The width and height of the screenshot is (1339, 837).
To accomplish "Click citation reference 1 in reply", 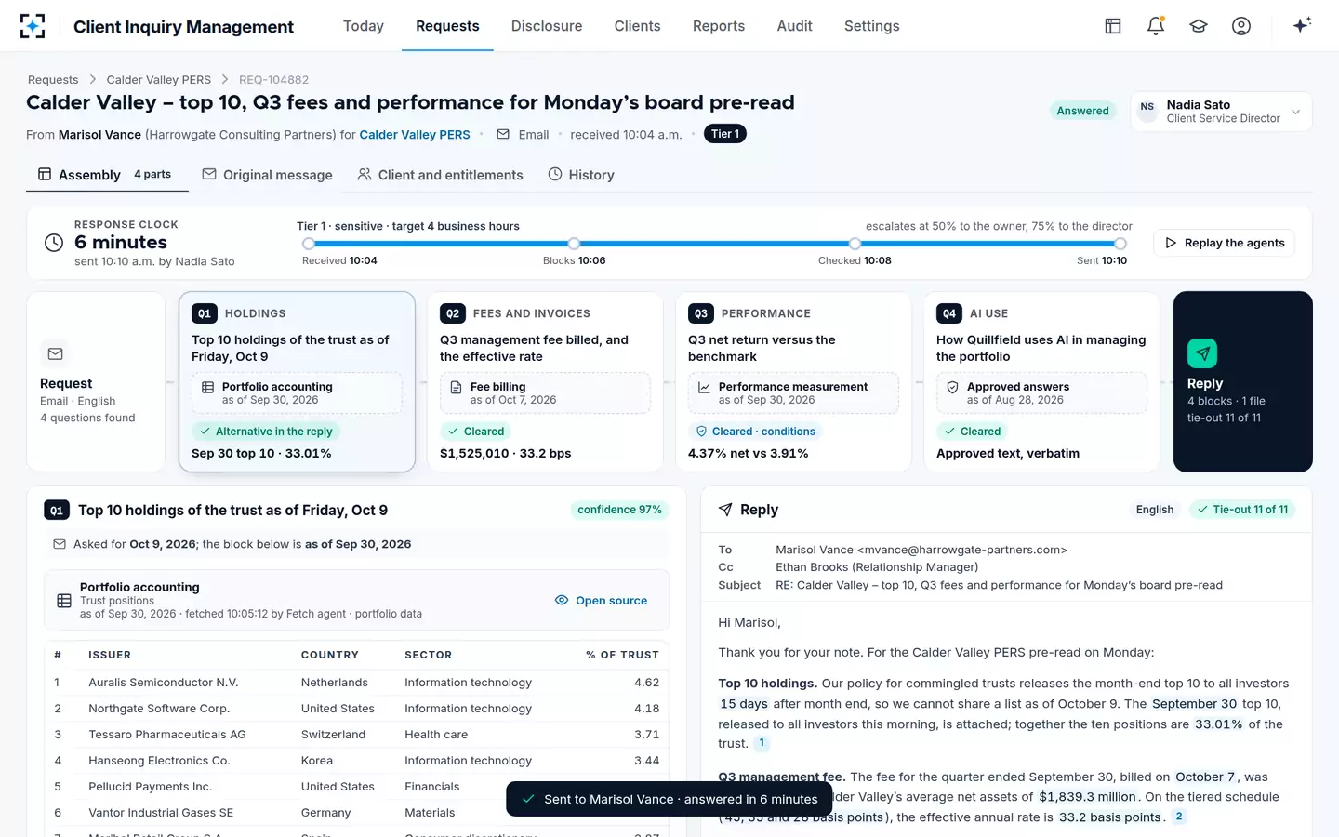I will (x=762, y=743).
